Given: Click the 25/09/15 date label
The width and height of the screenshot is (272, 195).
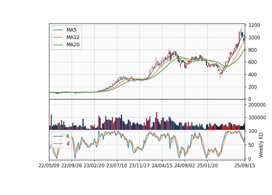Looking at the screenshot, I should coord(245,166).
